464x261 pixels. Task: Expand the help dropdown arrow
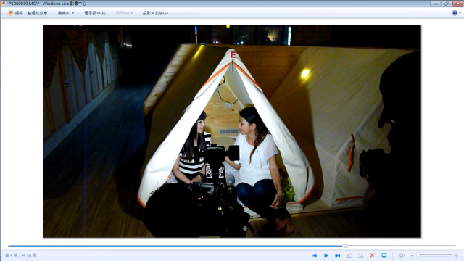tap(460, 13)
